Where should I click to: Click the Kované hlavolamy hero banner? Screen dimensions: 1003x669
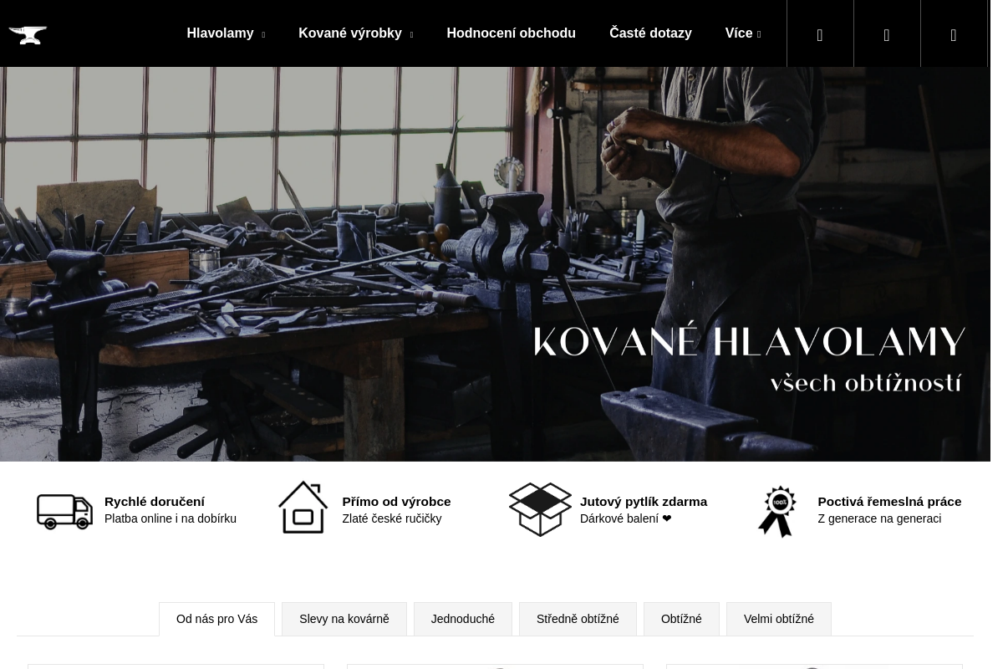pos(495,264)
